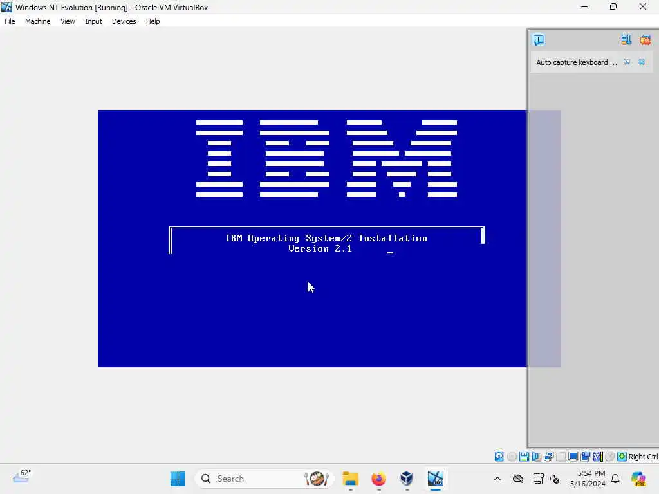This screenshot has height=494, width=659.
Task: Open VirtualBox Manager from the taskbar
Action: (407, 479)
